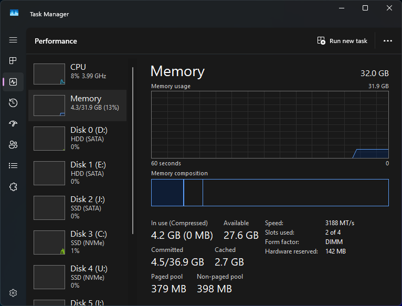Select Disk 0 (D:) HDD item

[77, 138]
